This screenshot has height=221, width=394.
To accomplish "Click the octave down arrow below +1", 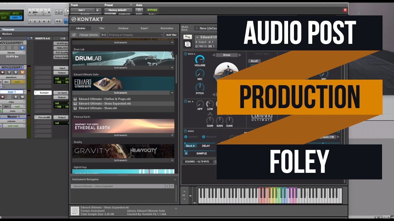I will (x=184, y=199).
